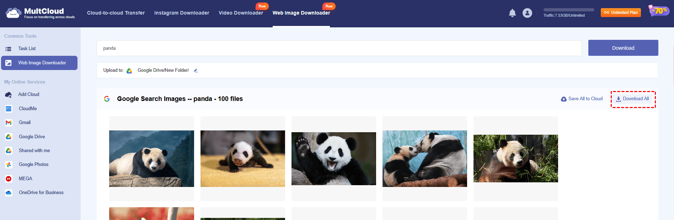Screen dimensions: 674x220
Task: Click the MEGA service icon
Action: [x=9, y=179]
